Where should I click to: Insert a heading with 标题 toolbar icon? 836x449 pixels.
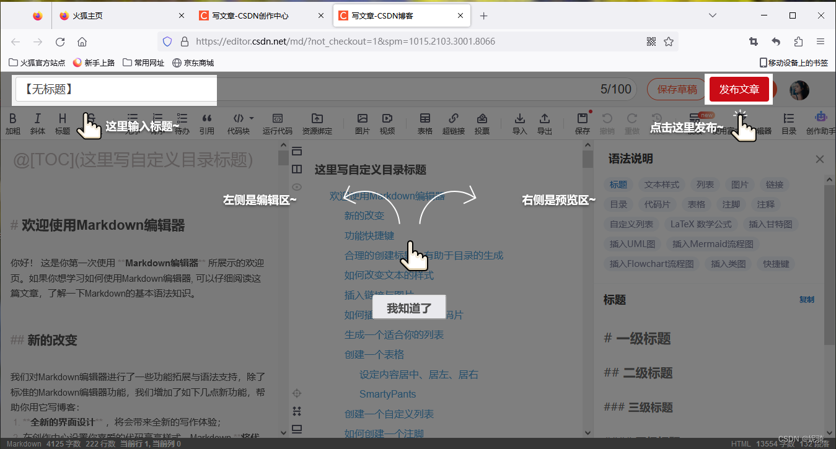coord(63,124)
